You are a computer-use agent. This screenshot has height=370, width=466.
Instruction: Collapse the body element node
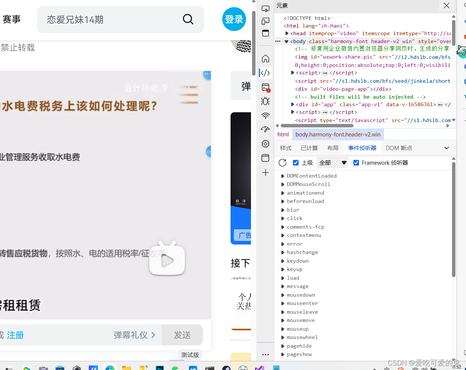pyautogui.click(x=287, y=41)
